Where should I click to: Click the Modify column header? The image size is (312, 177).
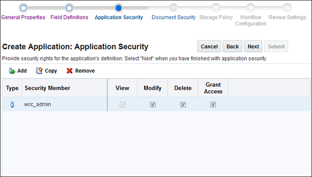pyautogui.click(x=152, y=88)
